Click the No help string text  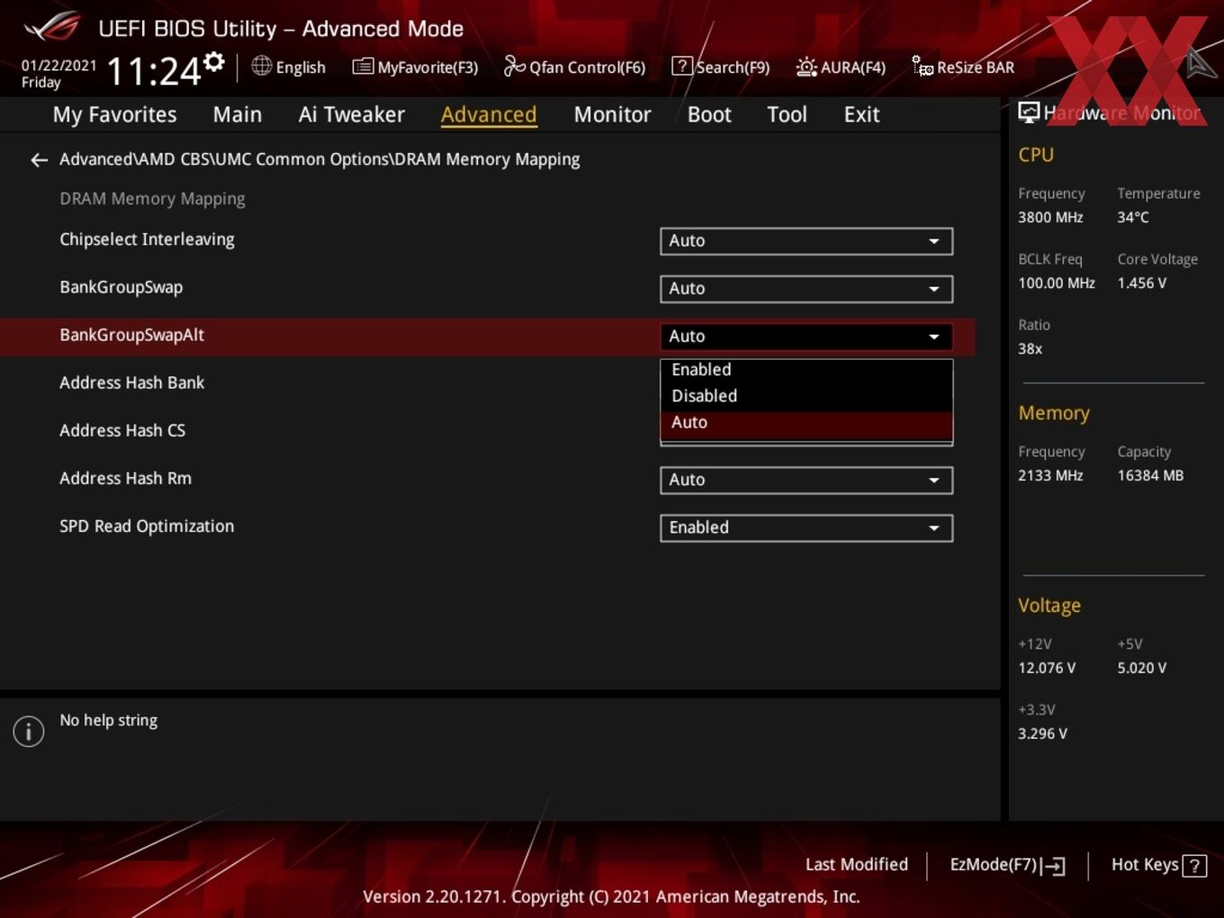(109, 720)
